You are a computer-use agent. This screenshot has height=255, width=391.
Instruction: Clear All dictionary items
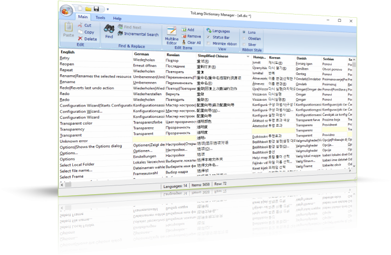pos(191,43)
